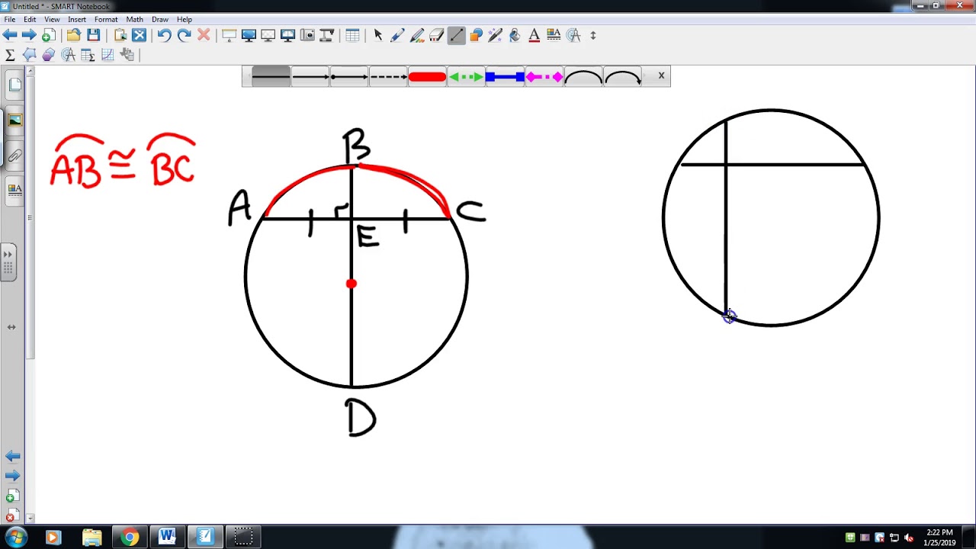976x549 pixels.
Task: Expand the Add-ons side panel handle
Action: [8, 263]
